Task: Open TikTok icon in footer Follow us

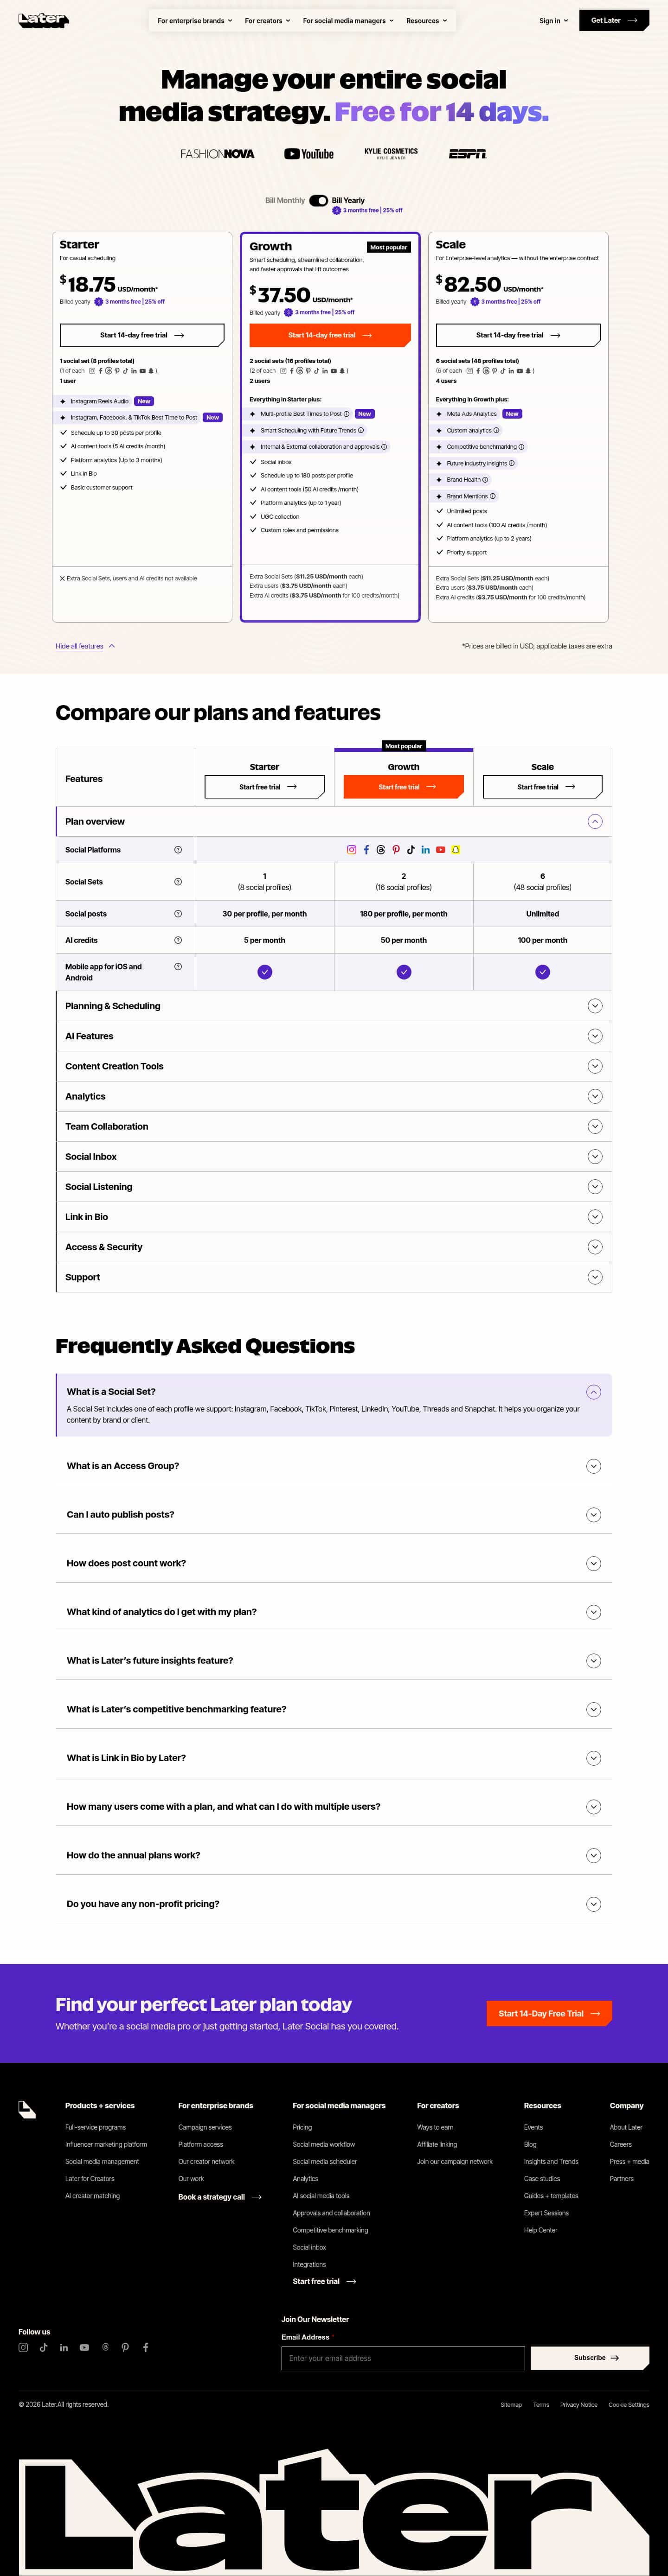Action: [43, 2347]
